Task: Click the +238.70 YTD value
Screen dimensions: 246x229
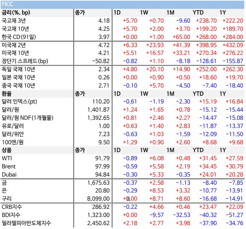Action: click(206, 21)
